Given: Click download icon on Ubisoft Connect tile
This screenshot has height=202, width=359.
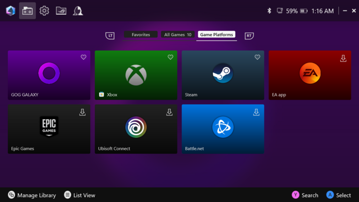Looking at the screenshot, I should (x=169, y=112).
